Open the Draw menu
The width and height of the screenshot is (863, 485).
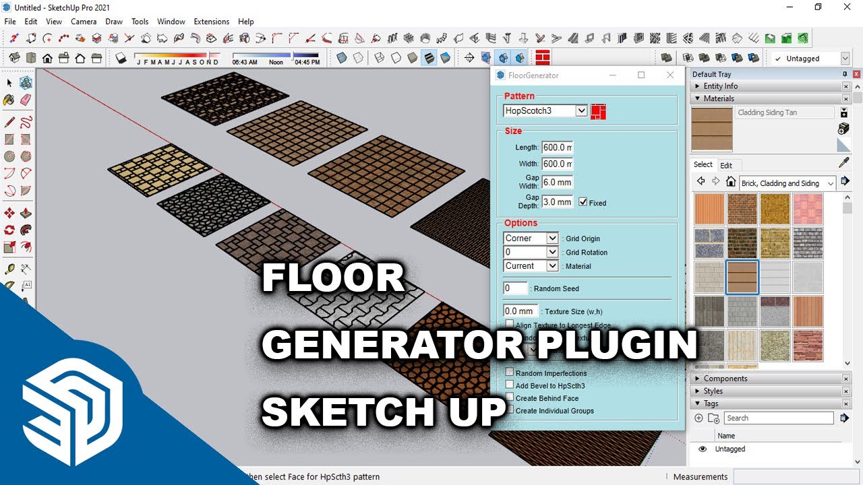point(114,22)
